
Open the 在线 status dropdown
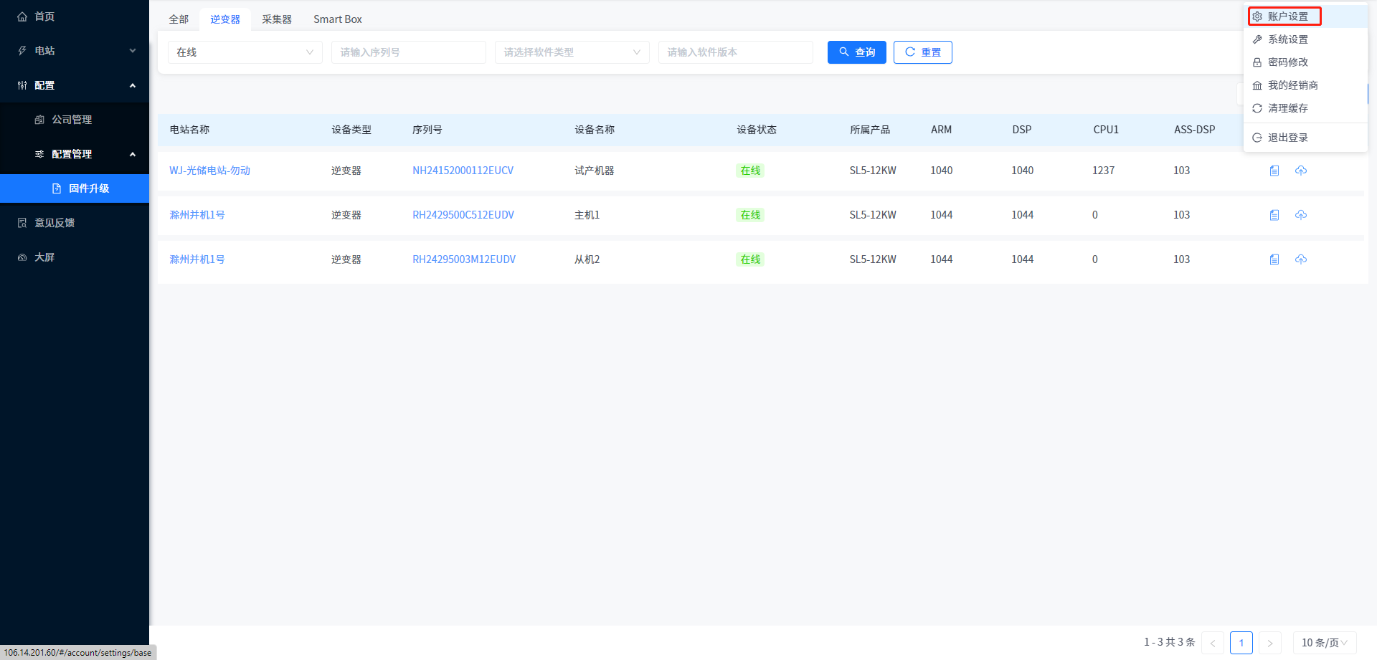click(x=245, y=52)
